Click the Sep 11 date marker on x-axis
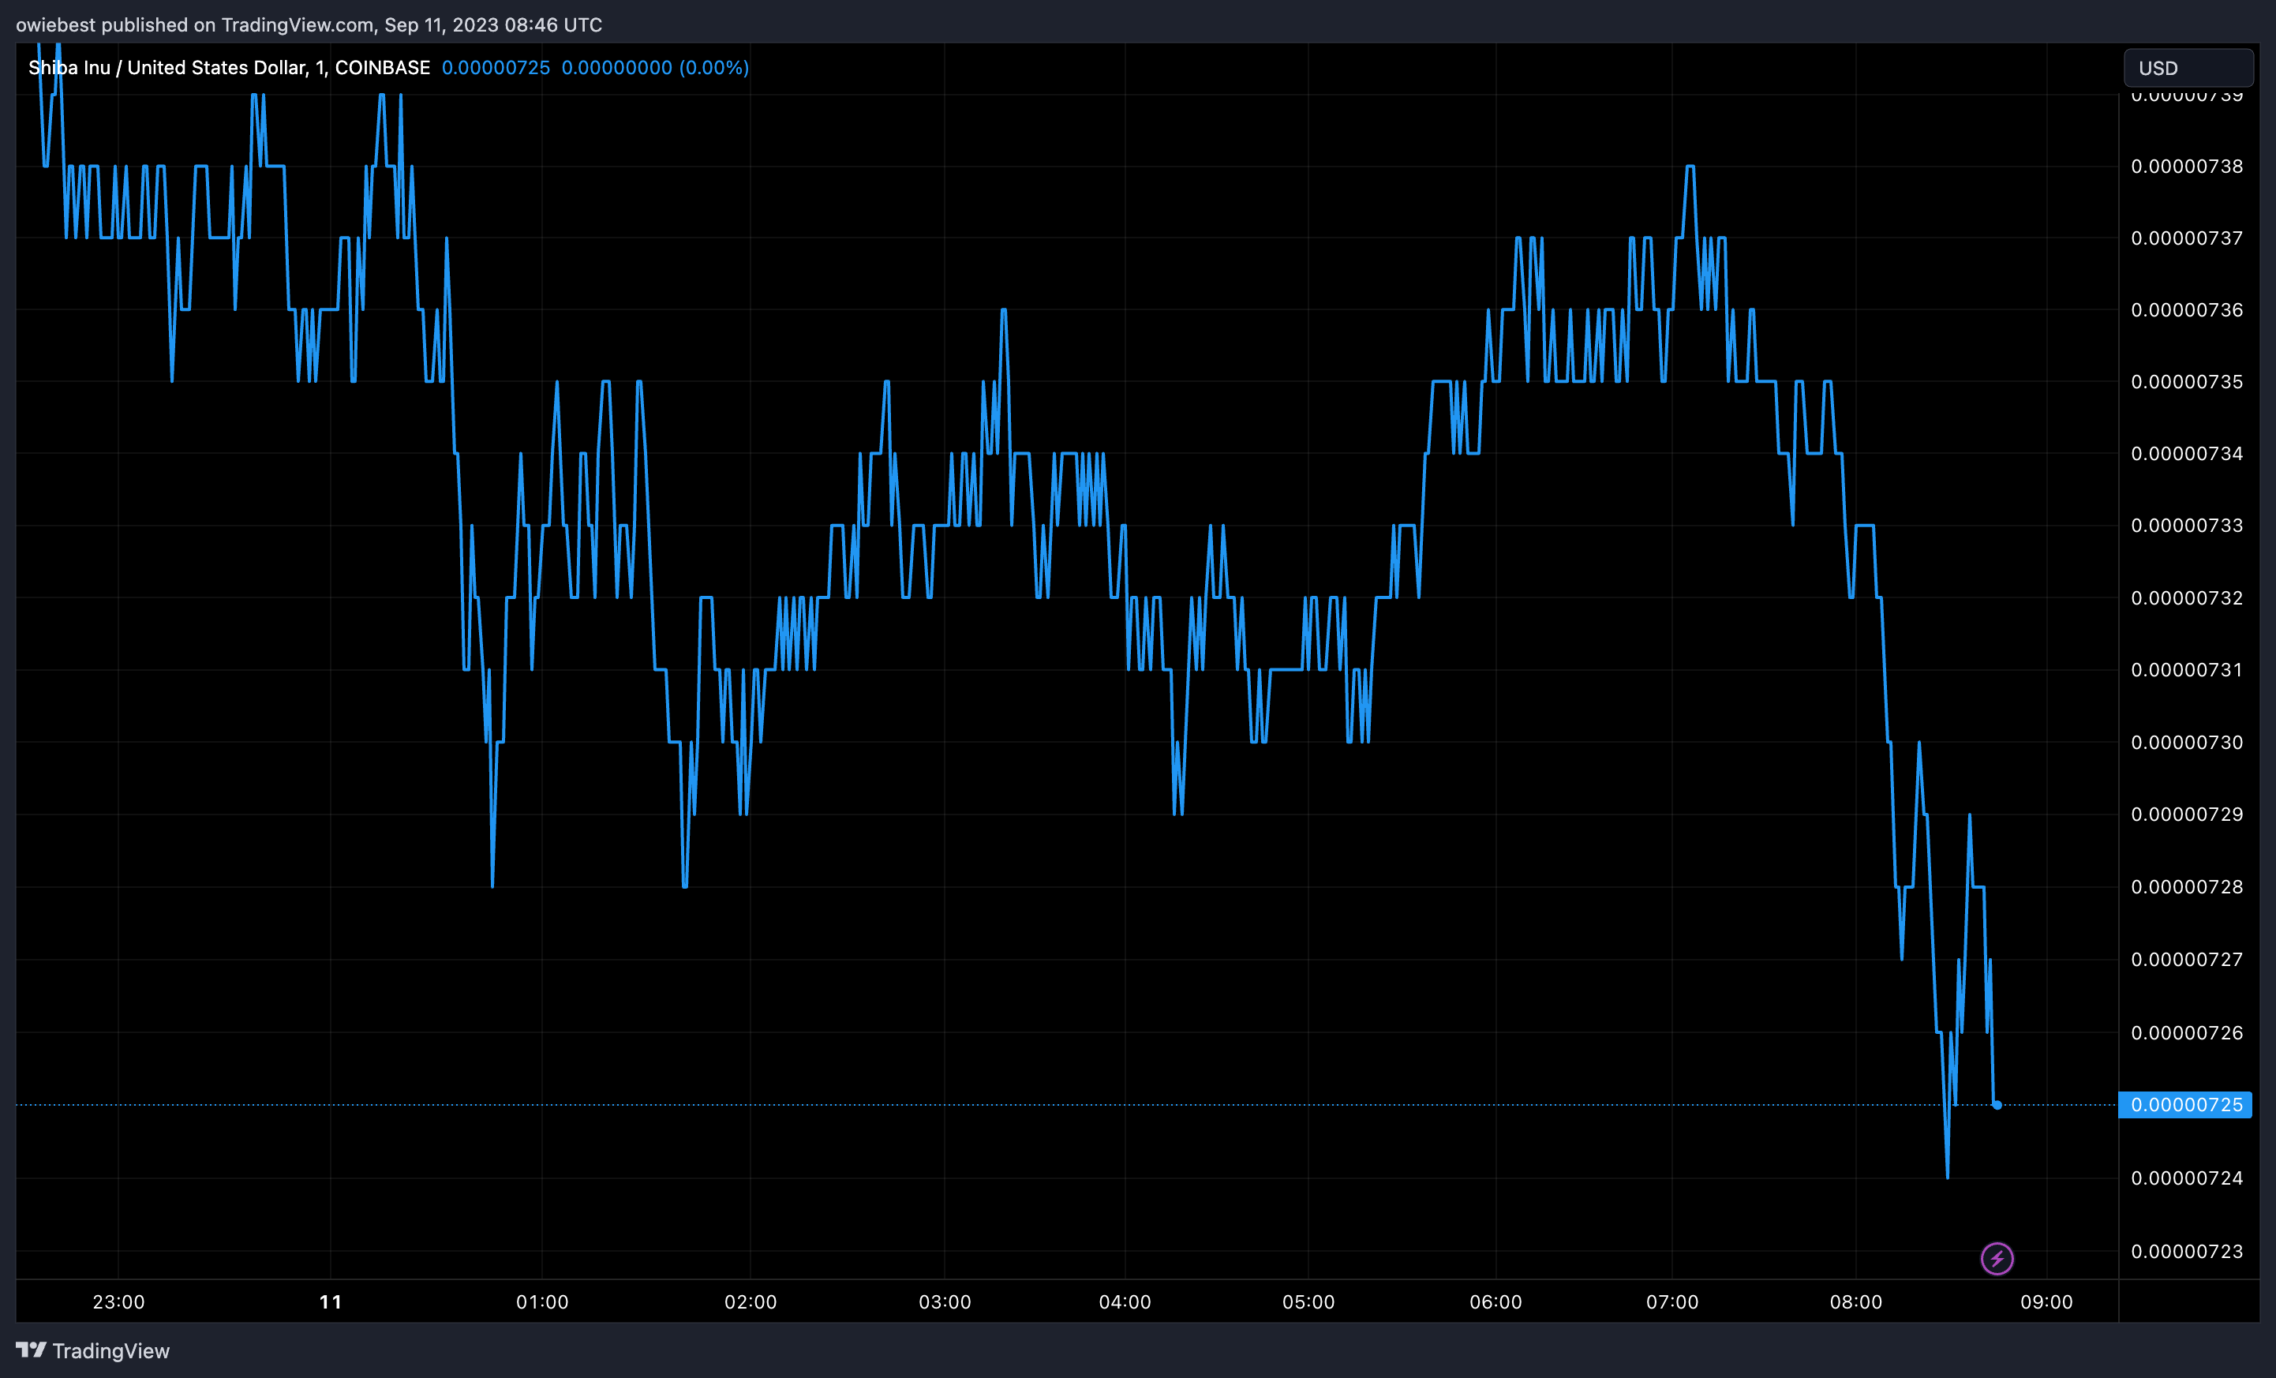This screenshot has width=2276, height=1378. (319, 1292)
